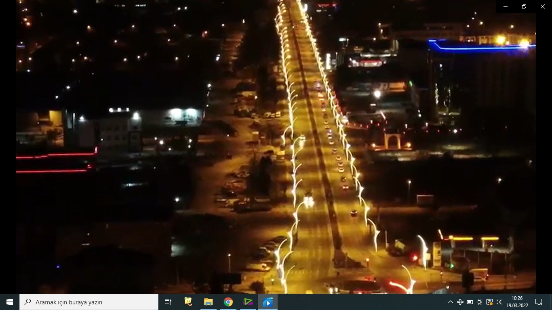Open the volume slider via speaker icon
Viewport: 552px width, 310px height.
498,302
